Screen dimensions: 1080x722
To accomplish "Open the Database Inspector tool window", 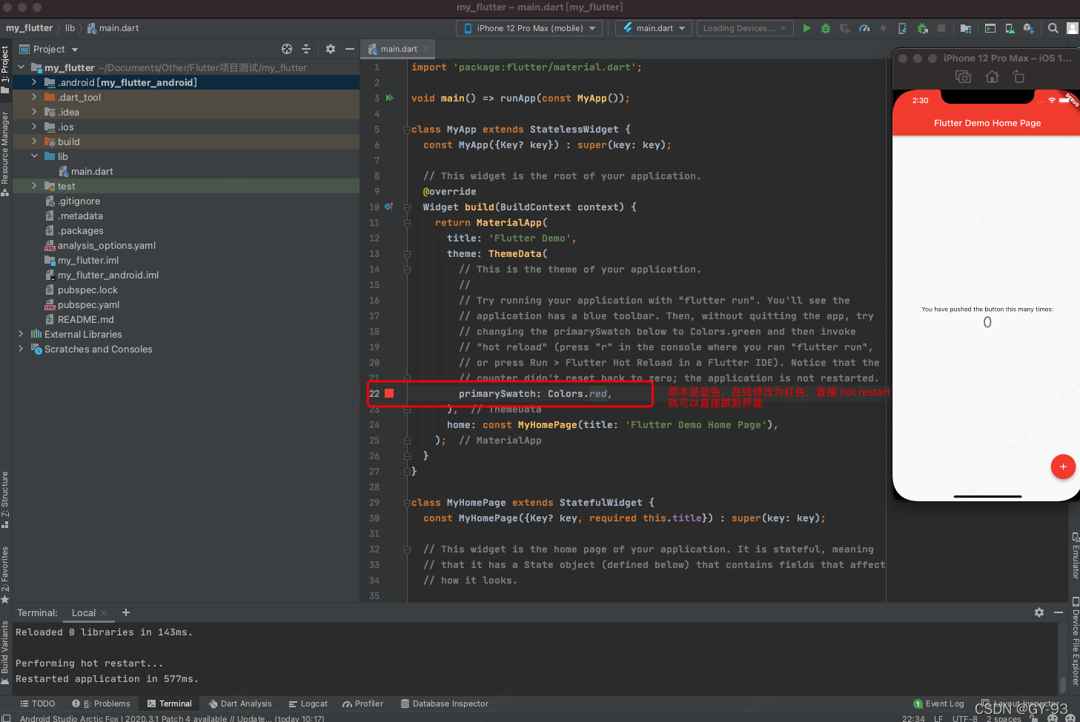I will click(445, 703).
